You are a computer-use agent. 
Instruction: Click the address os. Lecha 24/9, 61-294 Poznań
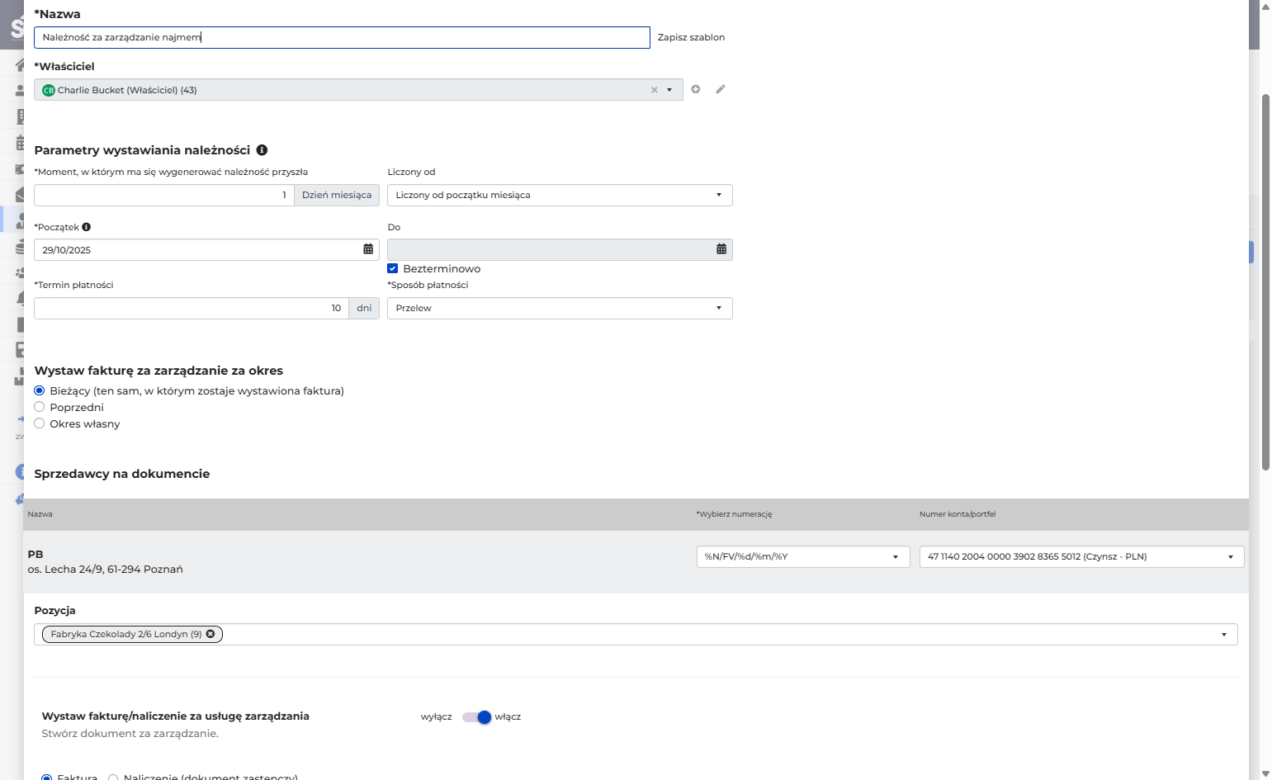point(106,570)
